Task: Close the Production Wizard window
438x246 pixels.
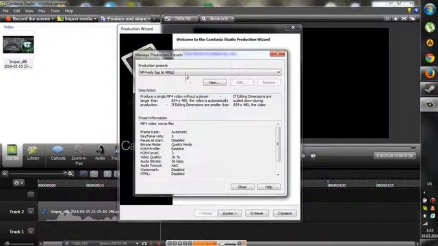Action: point(294,27)
